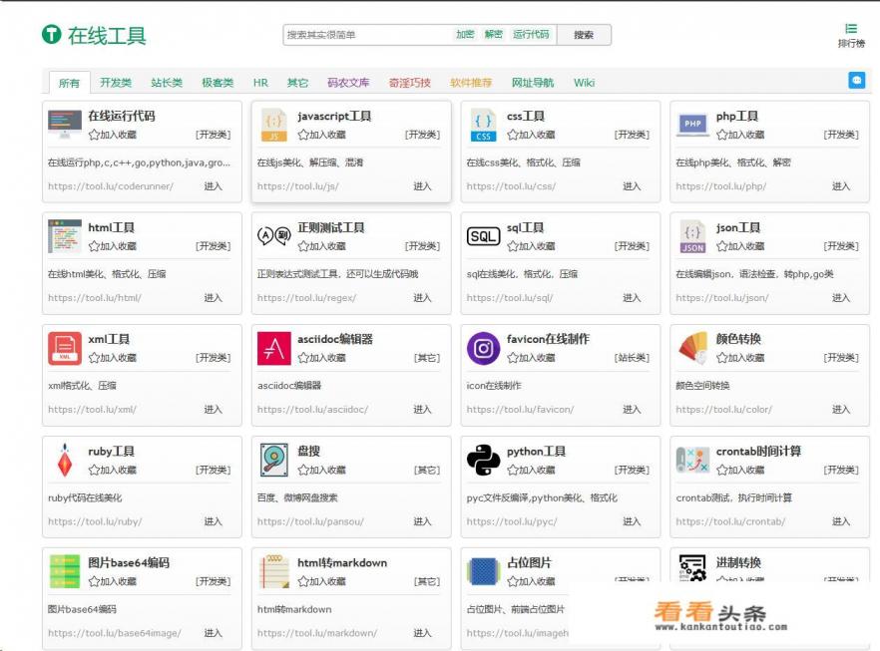Open the blue chat bubble icon
The width and height of the screenshot is (880, 651).
coord(856,81)
